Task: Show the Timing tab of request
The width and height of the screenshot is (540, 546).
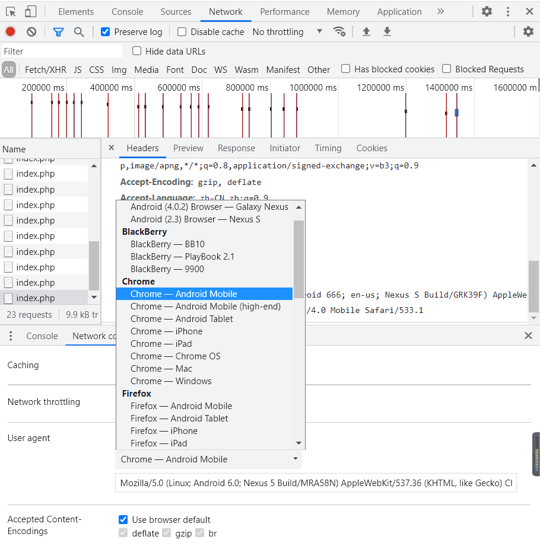Action: (328, 148)
